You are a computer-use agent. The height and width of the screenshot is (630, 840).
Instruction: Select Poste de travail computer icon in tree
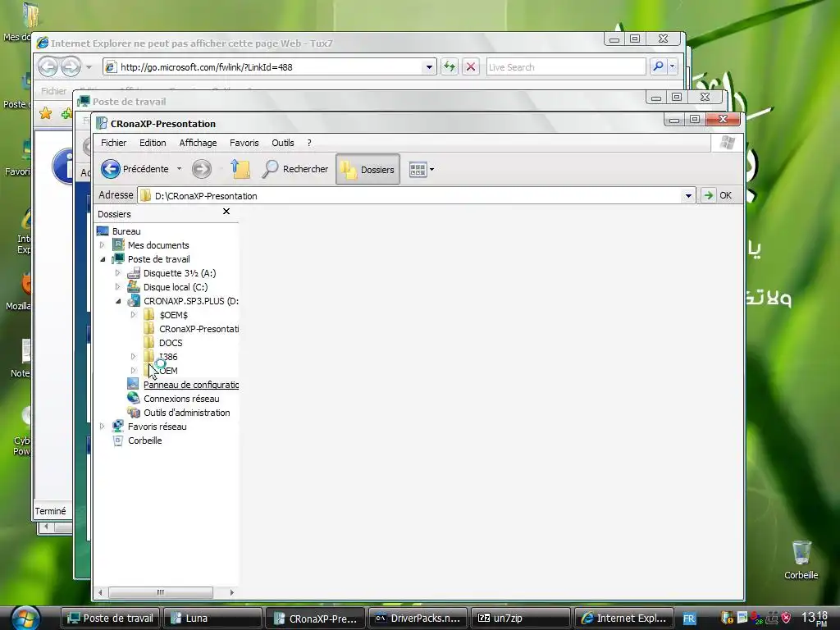pos(118,258)
